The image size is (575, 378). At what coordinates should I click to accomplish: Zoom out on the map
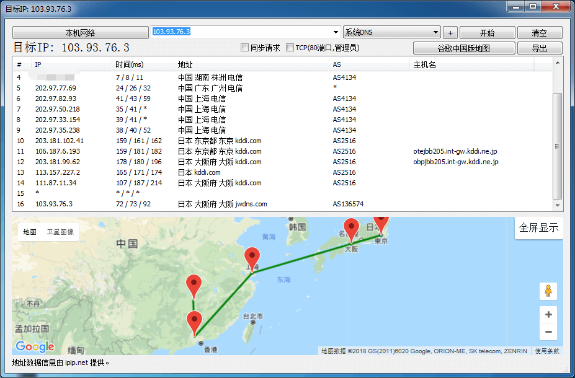pos(548,332)
